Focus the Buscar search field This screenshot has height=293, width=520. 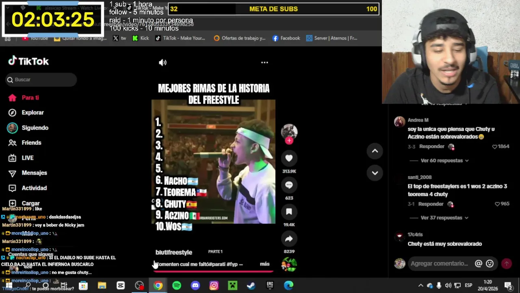point(41,80)
